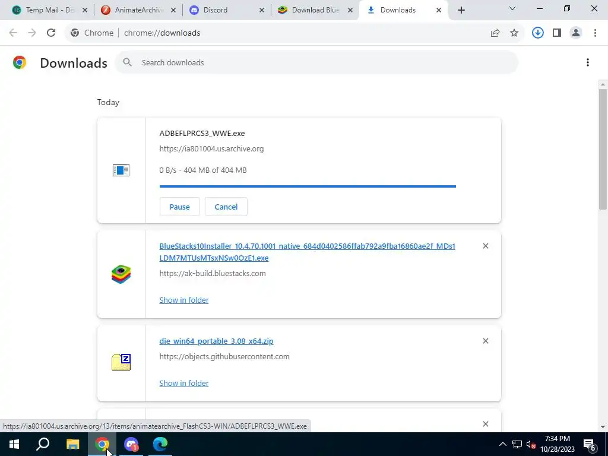Click the share page icon
This screenshot has width=608, height=456.
pyautogui.click(x=495, y=33)
